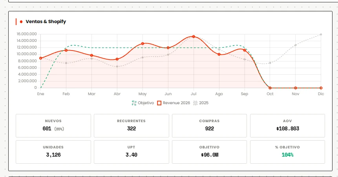Select the December Revenue 2026 zero point
The width and height of the screenshot is (338, 177).
(321, 88)
